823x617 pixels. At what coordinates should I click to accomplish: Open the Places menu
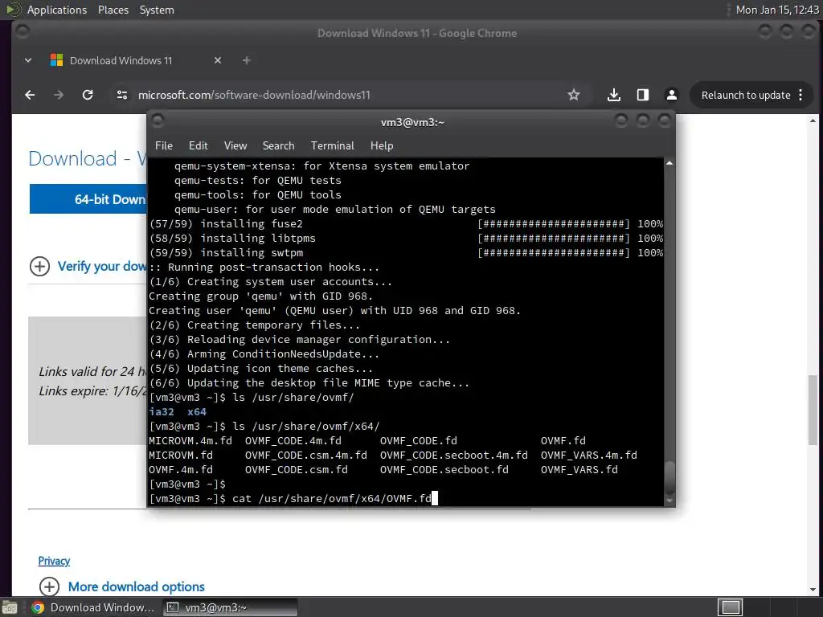(x=113, y=10)
